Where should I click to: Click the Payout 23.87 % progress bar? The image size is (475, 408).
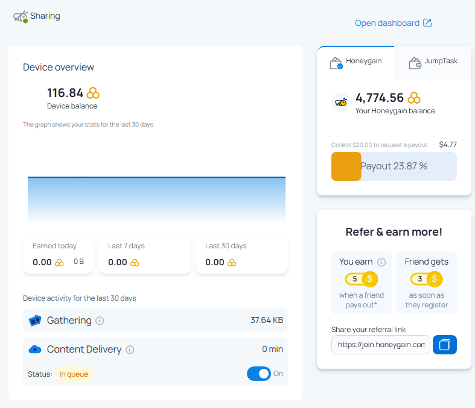pos(394,166)
